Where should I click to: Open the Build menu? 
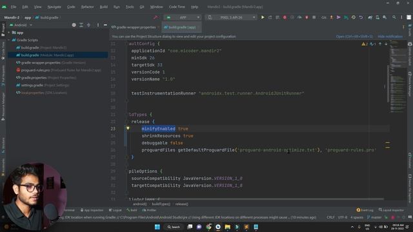(x=104, y=7)
